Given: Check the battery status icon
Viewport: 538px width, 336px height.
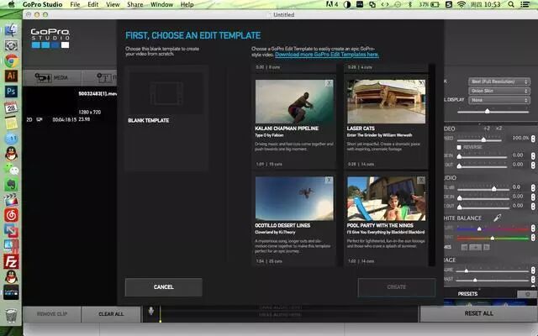Looking at the screenshot, I should coord(435,4).
